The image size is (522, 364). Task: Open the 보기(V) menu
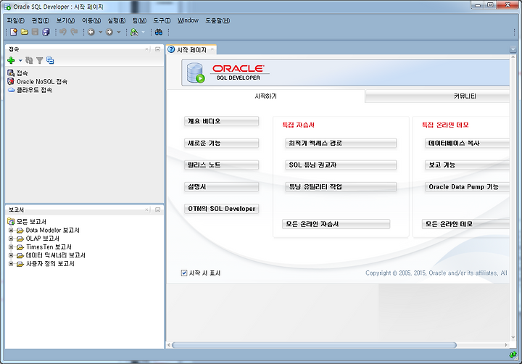point(65,20)
